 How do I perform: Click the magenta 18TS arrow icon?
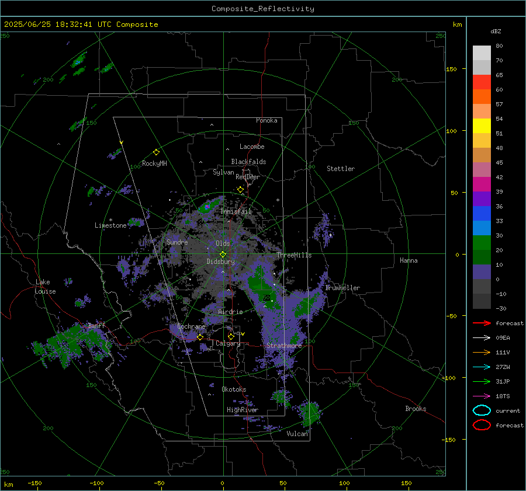click(x=482, y=396)
